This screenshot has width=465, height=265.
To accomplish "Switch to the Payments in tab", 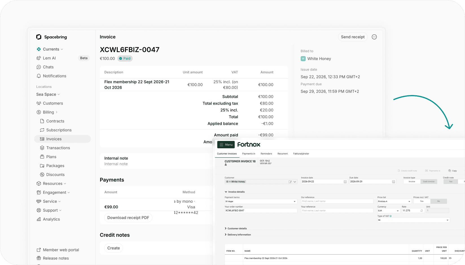I will point(249,154).
